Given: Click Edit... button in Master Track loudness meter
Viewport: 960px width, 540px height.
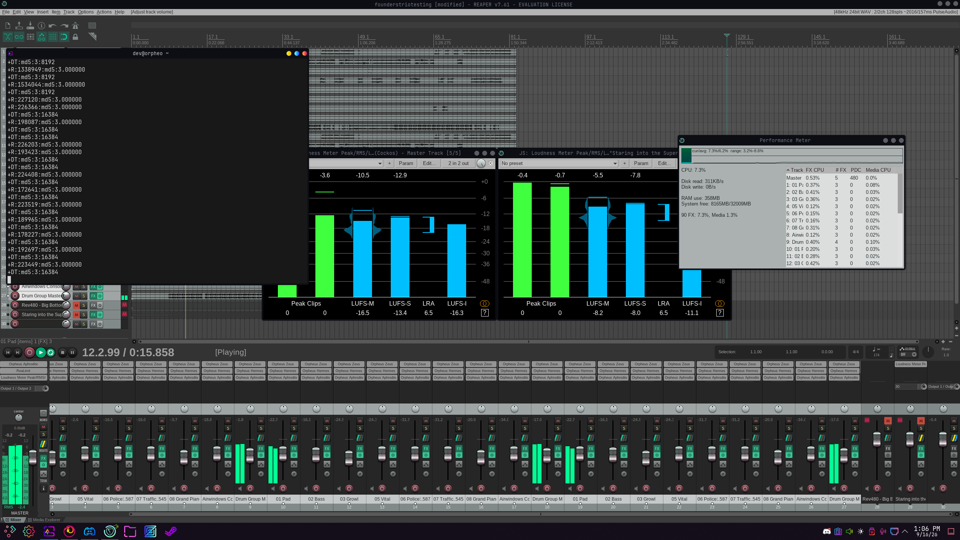Looking at the screenshot, I should [x=429, y=163].
